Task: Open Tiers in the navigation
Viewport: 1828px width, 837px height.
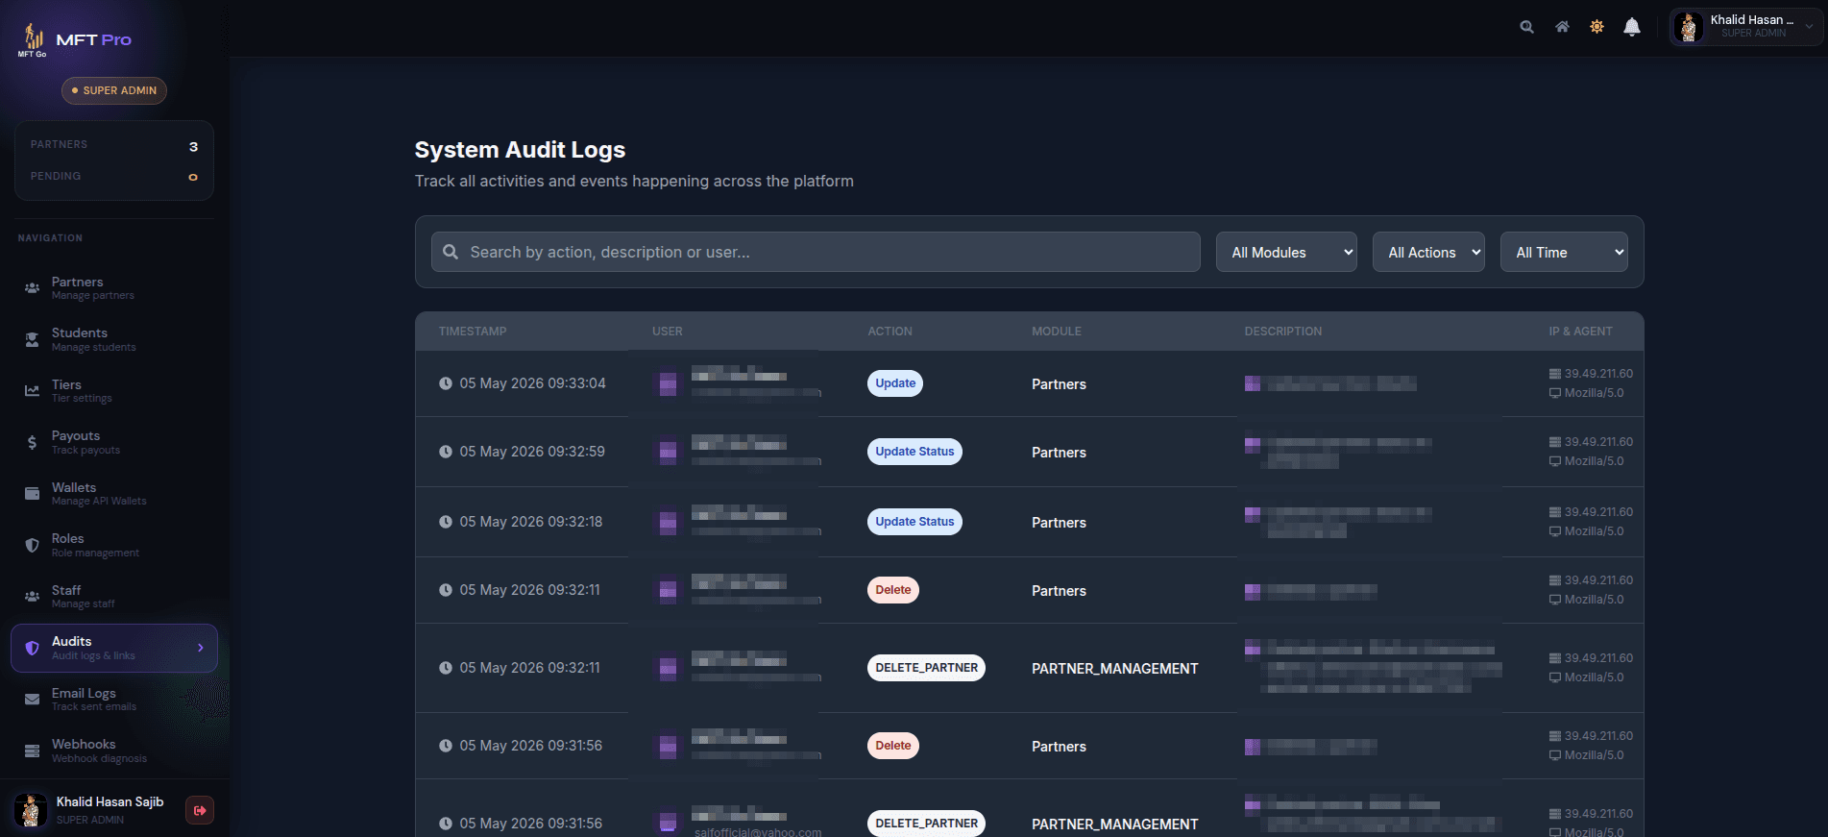Action: pyautogui.click(x=113, y=390)
